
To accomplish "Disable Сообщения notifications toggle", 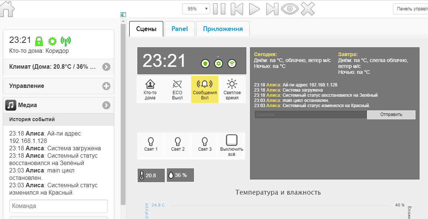I will tap(205, 89).
